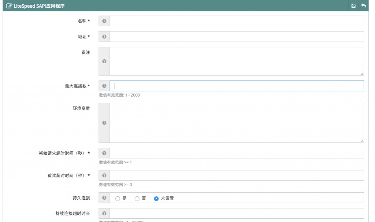Click the save icon in the header
The image size is (375, 222).
[353, 6]
